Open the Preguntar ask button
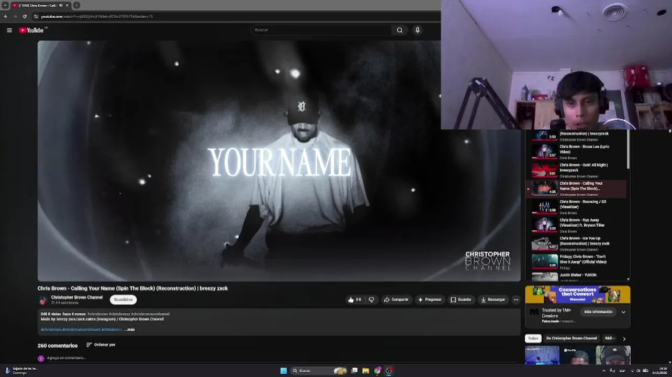The height and width of the screenshot is (377, 672). click(x=430, y=300)
